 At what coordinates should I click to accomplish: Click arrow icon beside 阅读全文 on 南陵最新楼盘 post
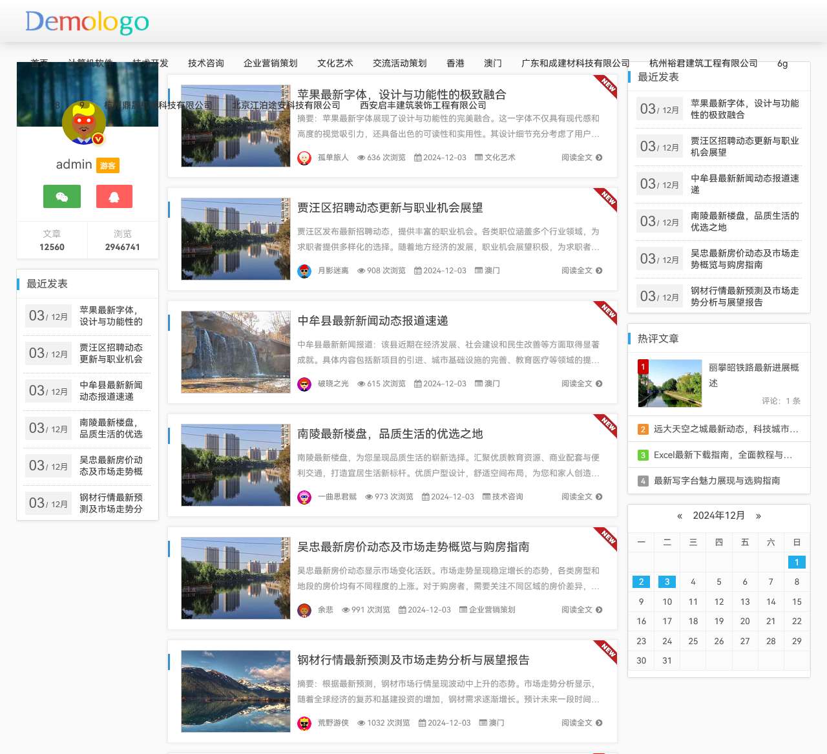coord(599,497)
